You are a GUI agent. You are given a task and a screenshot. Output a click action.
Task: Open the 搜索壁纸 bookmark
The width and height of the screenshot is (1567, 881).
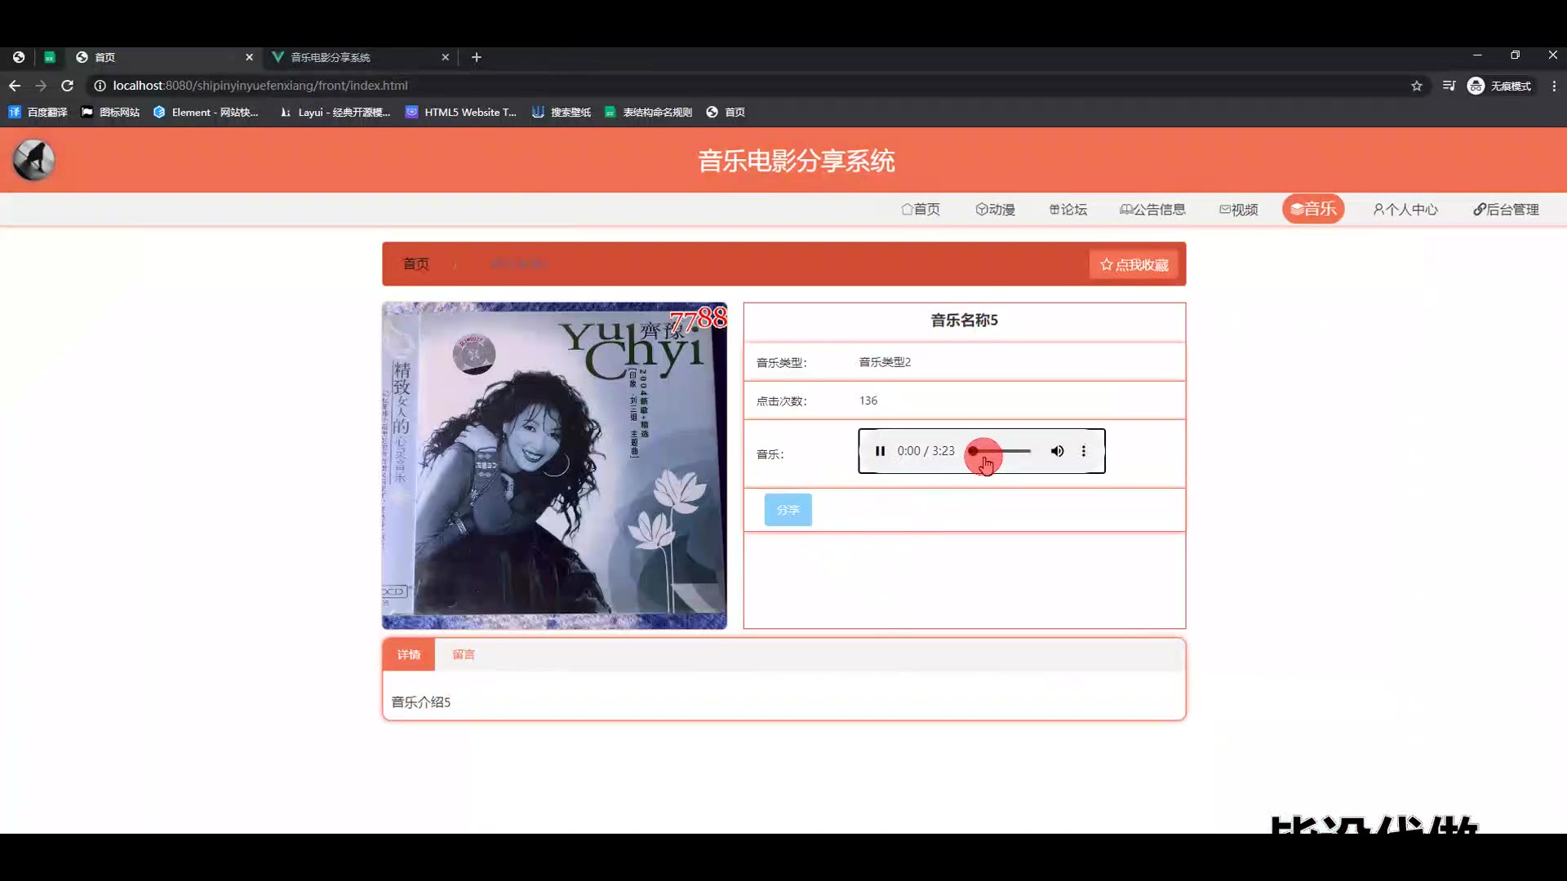[x=562, y=113]
